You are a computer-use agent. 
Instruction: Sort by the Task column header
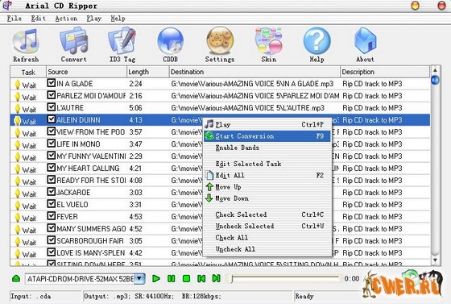tap(28, 72)
